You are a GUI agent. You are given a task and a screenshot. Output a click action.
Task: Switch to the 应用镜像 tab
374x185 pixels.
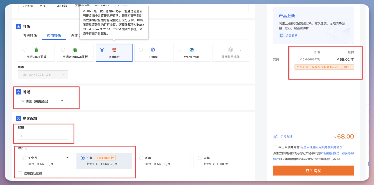(x=54, y=36)
